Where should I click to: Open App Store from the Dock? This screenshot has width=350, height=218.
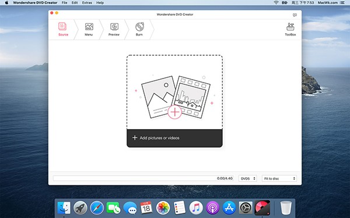tap(229, 208)
